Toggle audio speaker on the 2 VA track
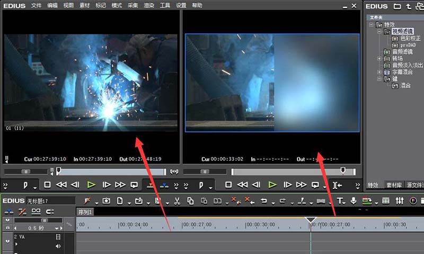The height and width of the screenshot is (254, 424). 58,246
